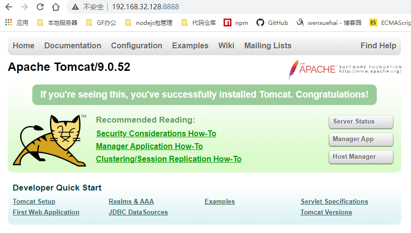Open the Wiki navigation item

tap(226, 45)
